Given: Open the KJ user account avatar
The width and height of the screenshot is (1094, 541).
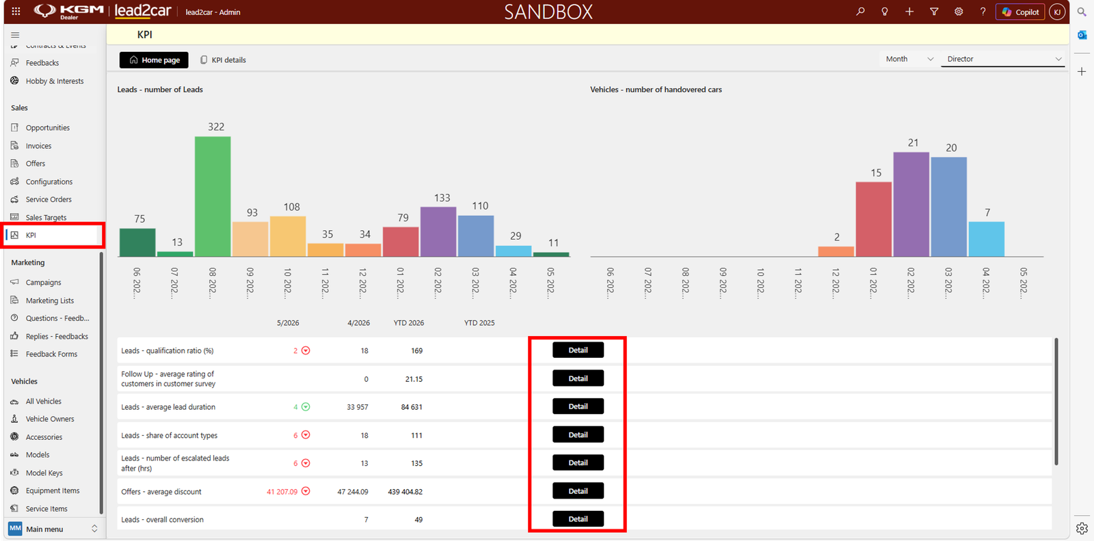Looking at the screenshot, I should pos(1057,12).
